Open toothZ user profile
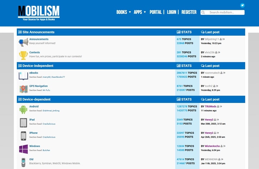259x169 pixels. pos(208,86)
